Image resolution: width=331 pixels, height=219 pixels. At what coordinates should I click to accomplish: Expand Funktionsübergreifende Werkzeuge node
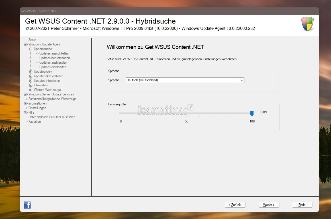click(x=25, y=99)
